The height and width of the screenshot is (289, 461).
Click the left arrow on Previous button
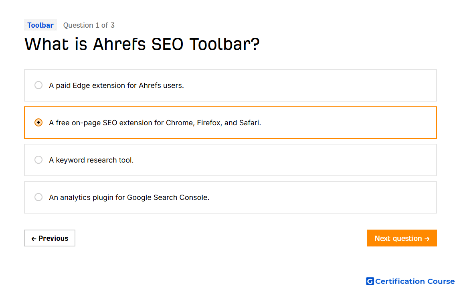point(34,239)
